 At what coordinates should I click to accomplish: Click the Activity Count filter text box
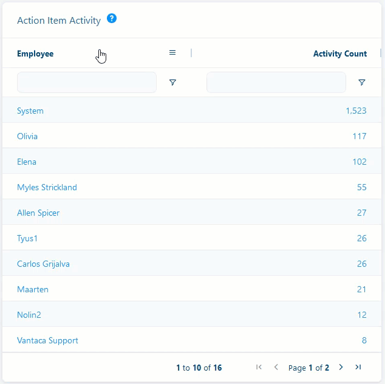coord(276,82)
